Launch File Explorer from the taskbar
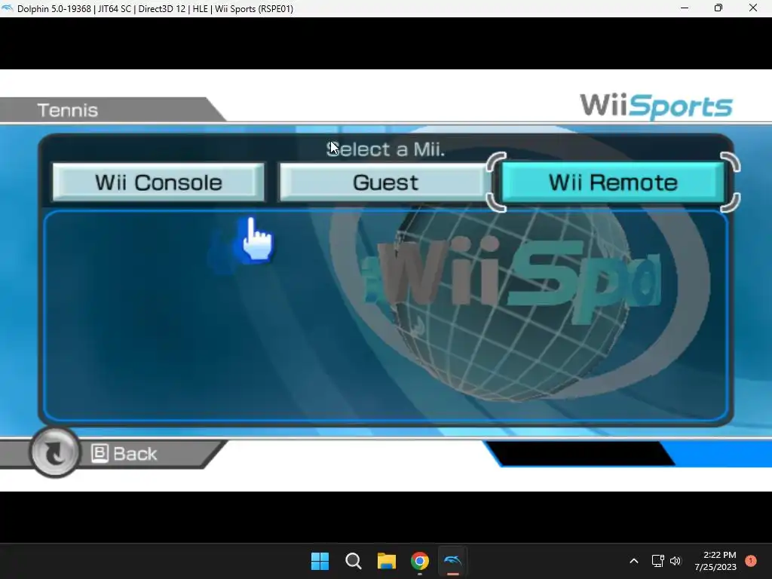 click(387, 561)
